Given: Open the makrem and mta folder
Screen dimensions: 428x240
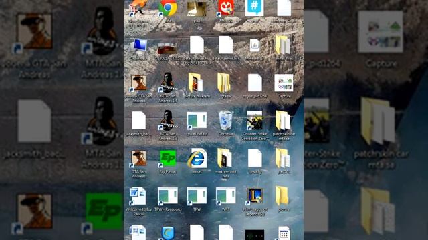Looking at the screenshot, I should pos(224,159).
